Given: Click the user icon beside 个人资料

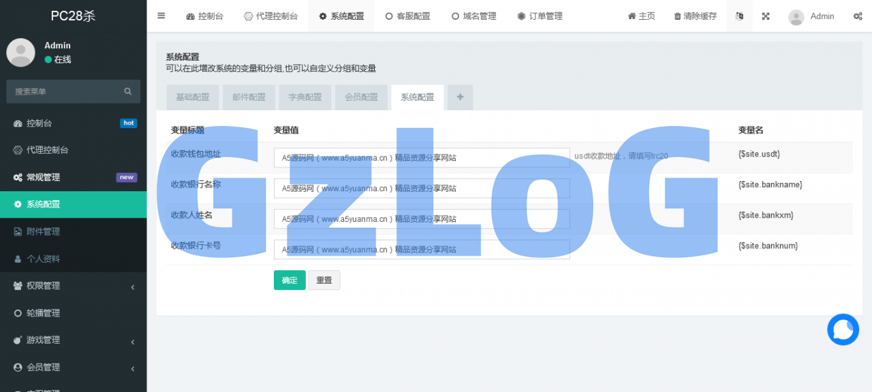Looking at the screenshot, I should pos(18,259).
